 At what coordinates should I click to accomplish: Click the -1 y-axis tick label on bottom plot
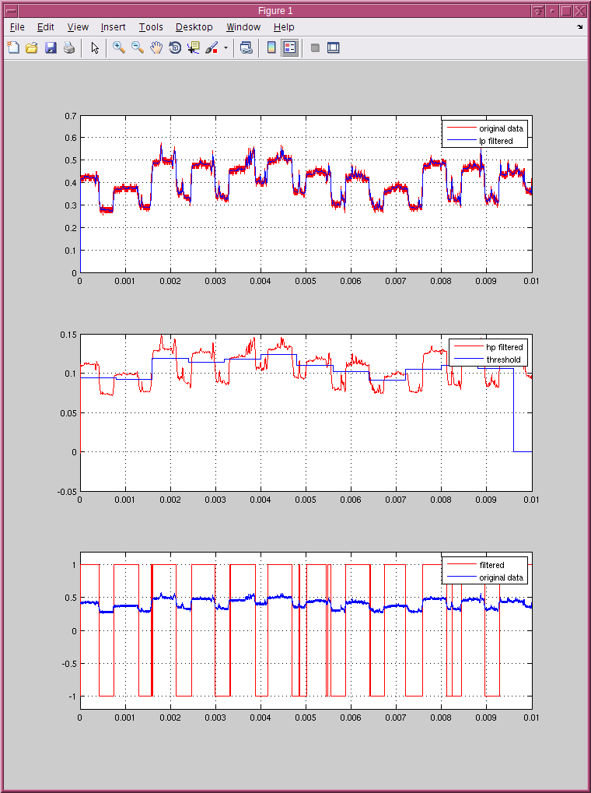point(73,697)
